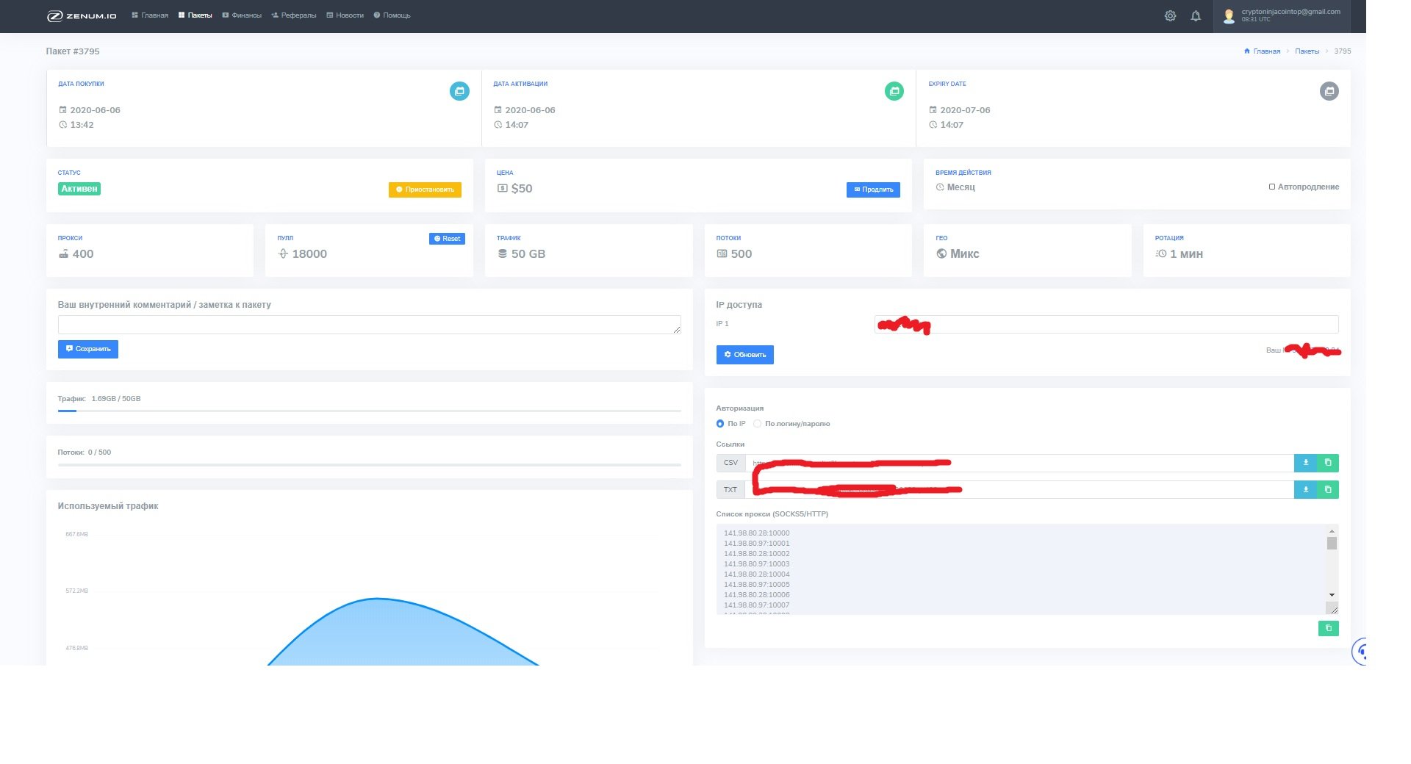Click the Zenum.io logo
Screen dimensions: 1411x764
[x=82, y=15]
